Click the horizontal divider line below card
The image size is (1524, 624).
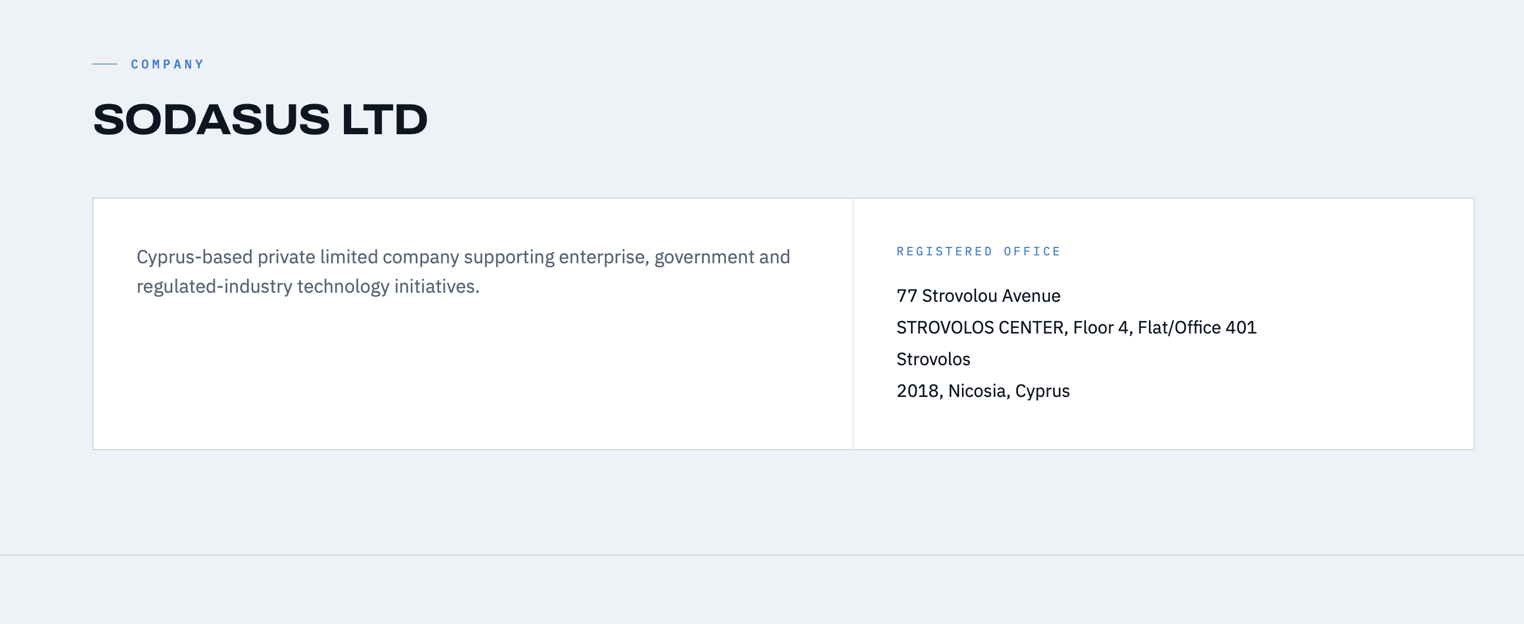coord(762,555)
